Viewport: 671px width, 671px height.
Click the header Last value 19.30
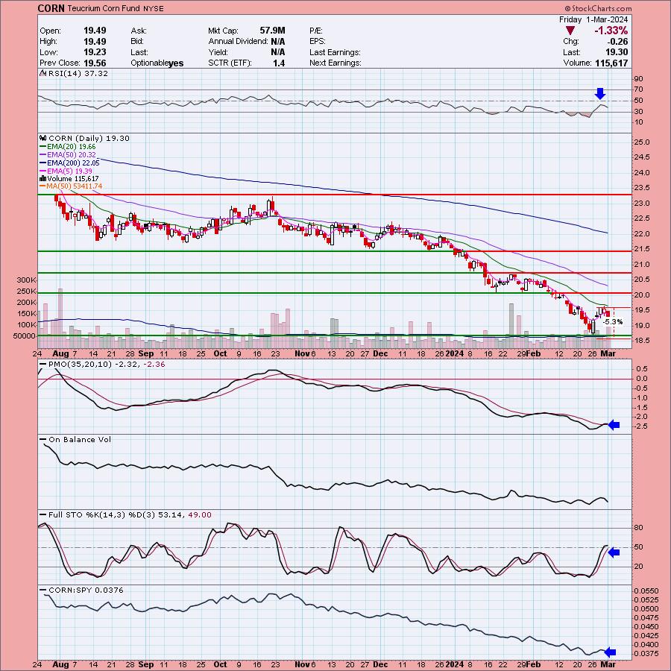(x=617, y=52)
